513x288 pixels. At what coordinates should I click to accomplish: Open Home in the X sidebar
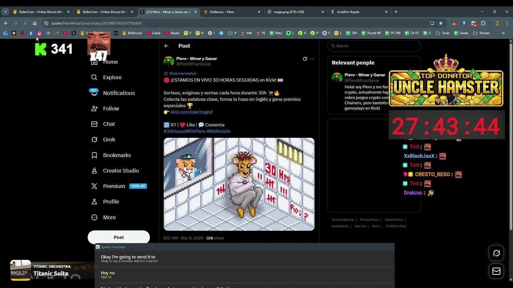tap(105, 62)
